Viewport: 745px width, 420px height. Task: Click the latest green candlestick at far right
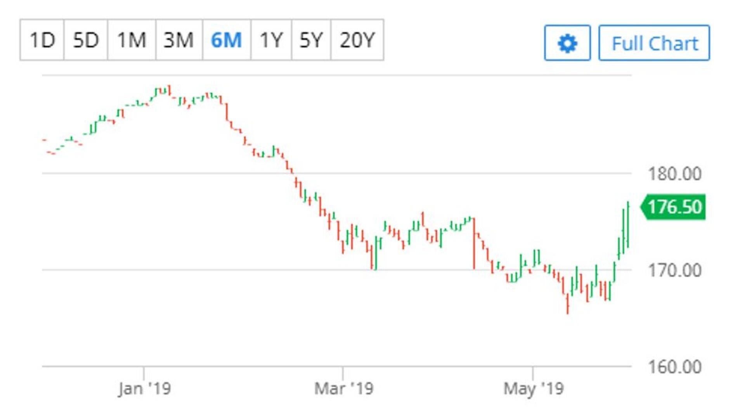(628, 224)
